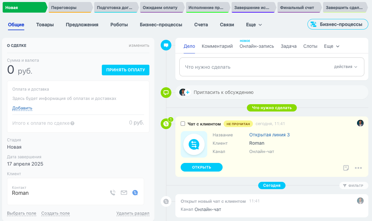The image size is (372, 221).
Task: Click Завершить сдел... stage
Action: 345,7
